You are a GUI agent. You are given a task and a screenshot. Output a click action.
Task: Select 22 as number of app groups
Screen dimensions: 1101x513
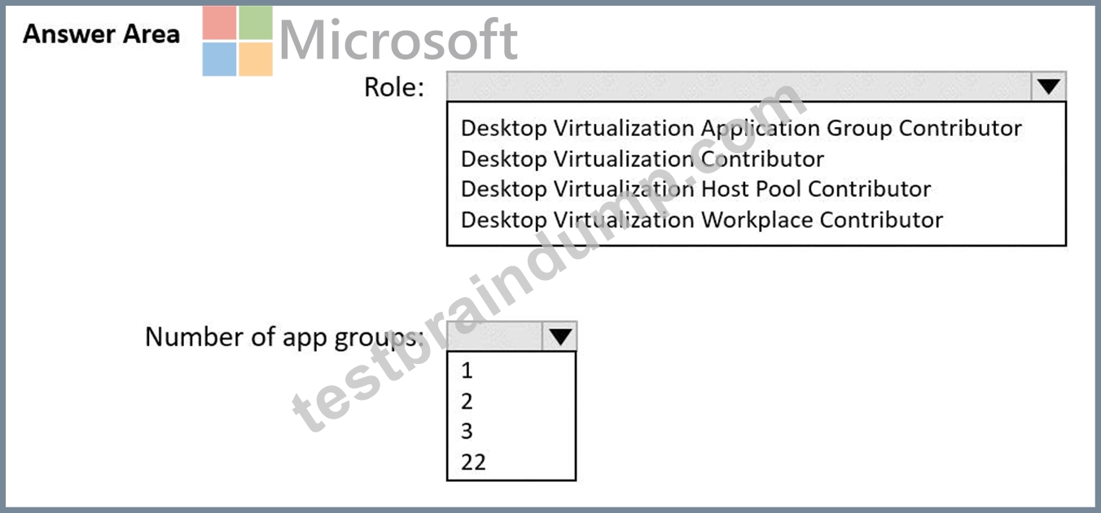[473, 463]
